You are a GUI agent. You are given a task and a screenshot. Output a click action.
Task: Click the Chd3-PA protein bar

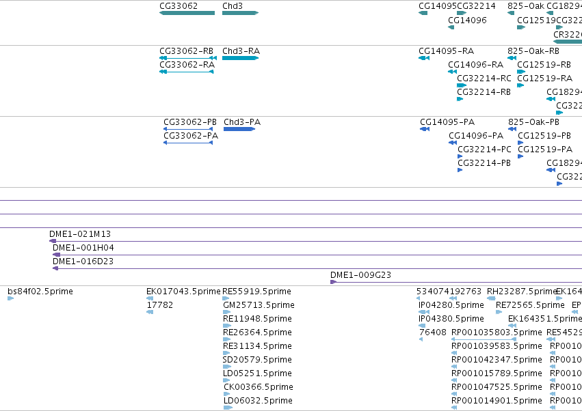click(239, 129)
